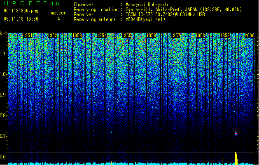Click the kHz axis unit label
Screen dimensions: 259x165
point(4,33)
